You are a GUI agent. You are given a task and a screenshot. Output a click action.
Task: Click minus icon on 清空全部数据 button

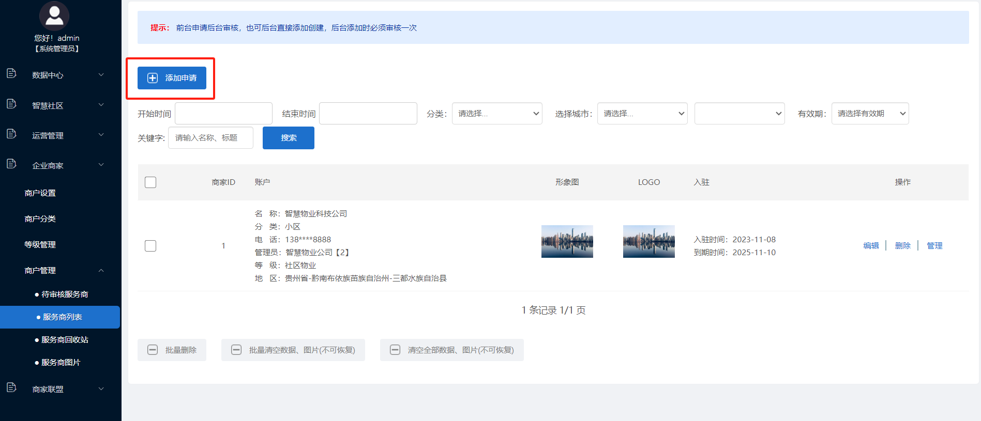click(395, 350)
